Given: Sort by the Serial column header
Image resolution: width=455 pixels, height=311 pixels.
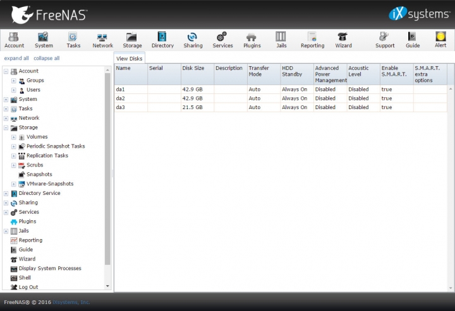Looking at the screenshot, I should (x=164, y=74).
